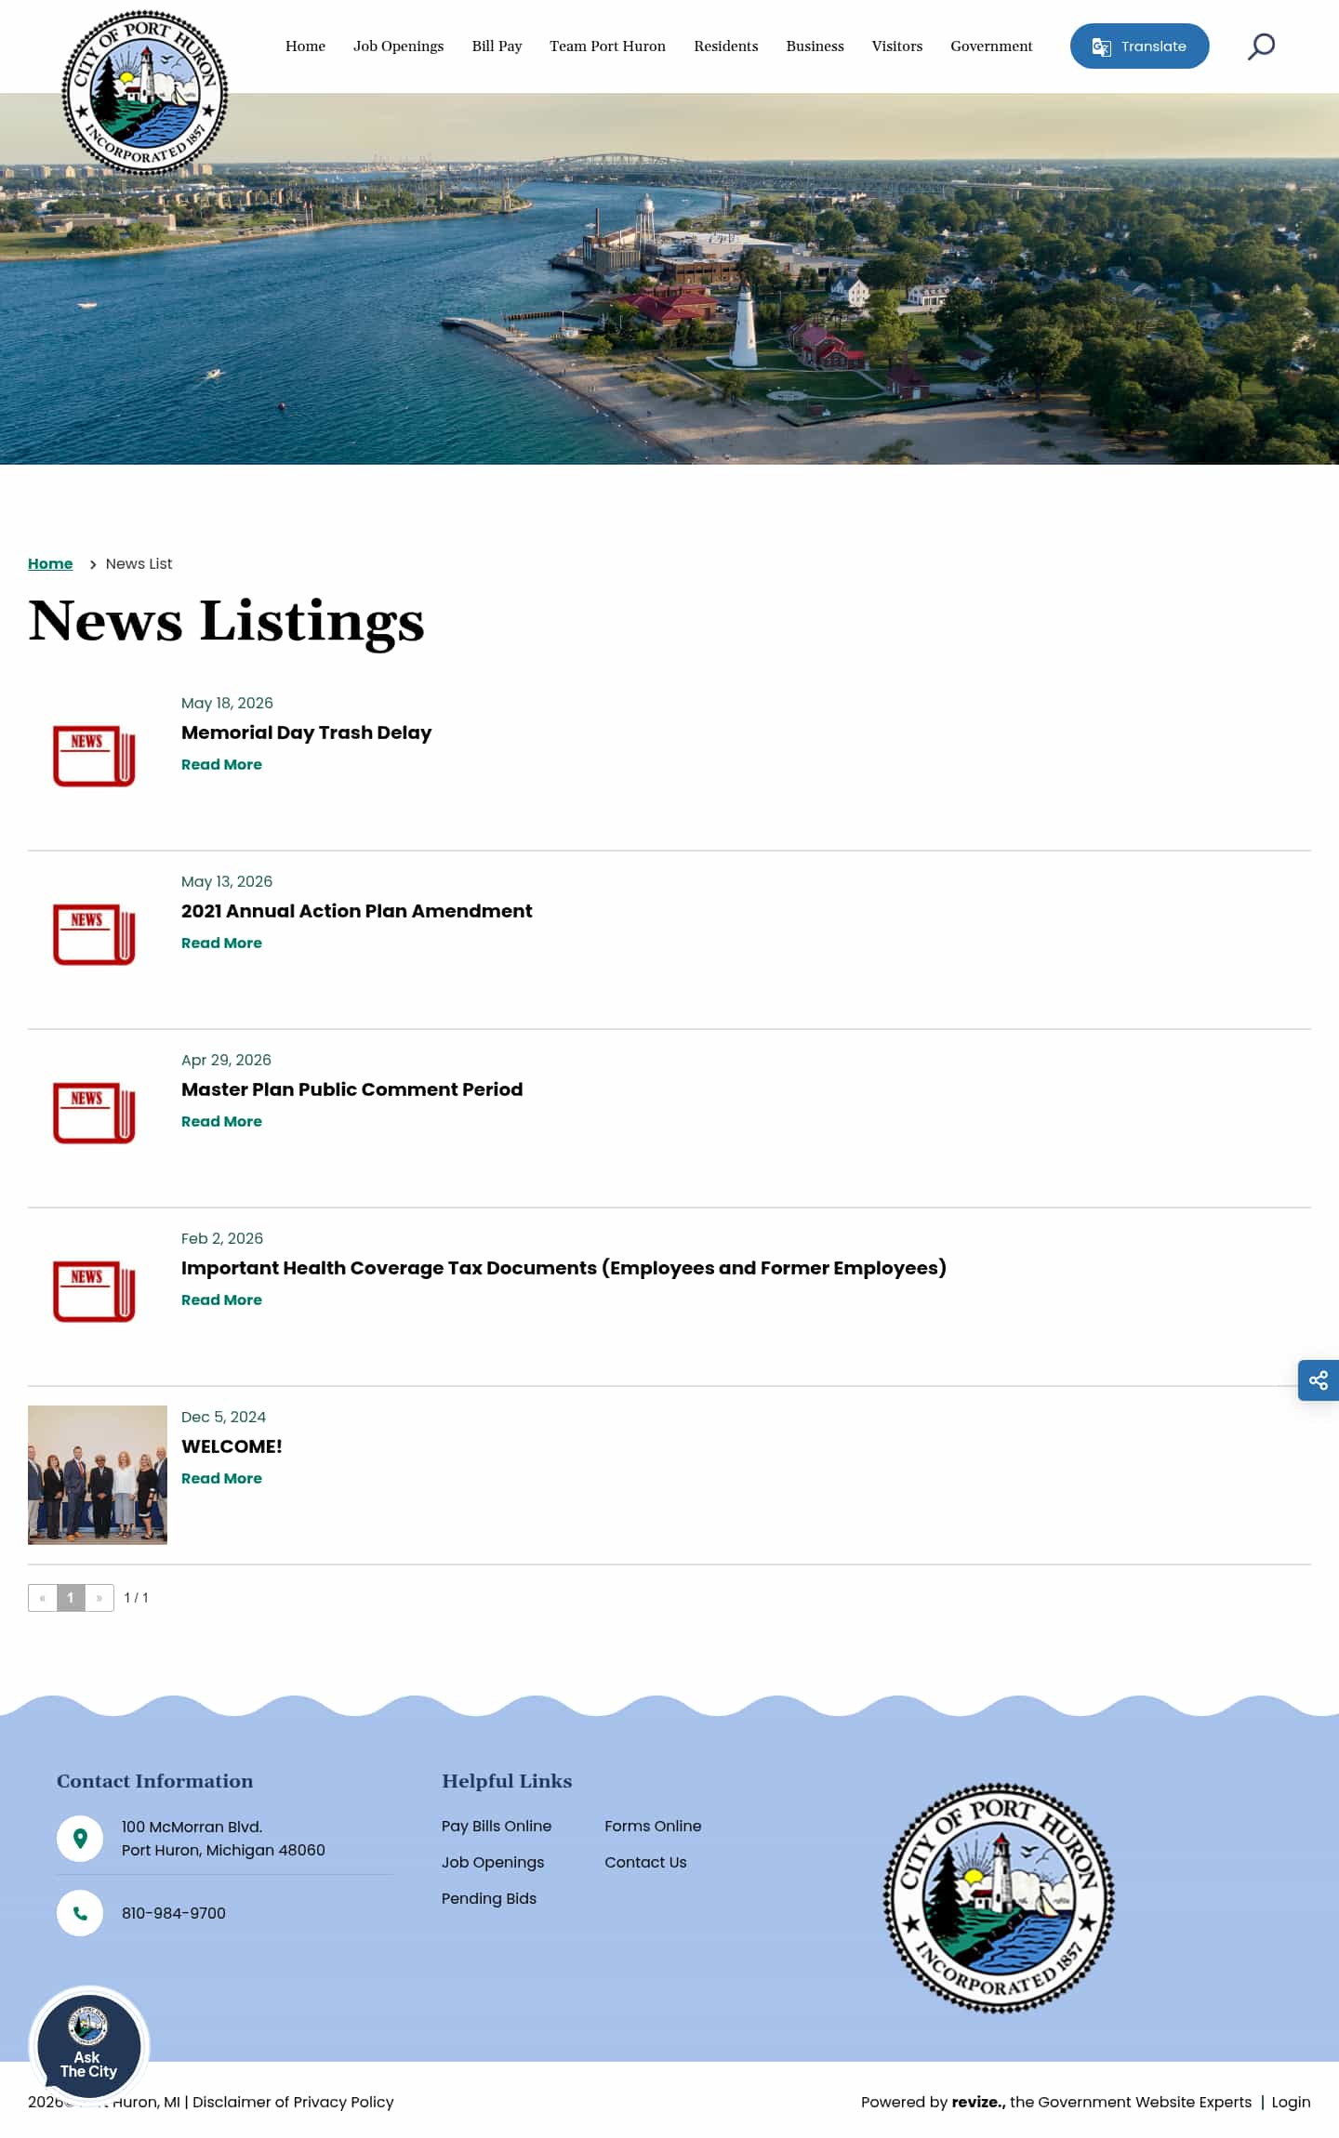This screenshot has height=2138, width=1339.
Task: Read More under Memorial Day Trash Delay
Action: coord(221,764)
